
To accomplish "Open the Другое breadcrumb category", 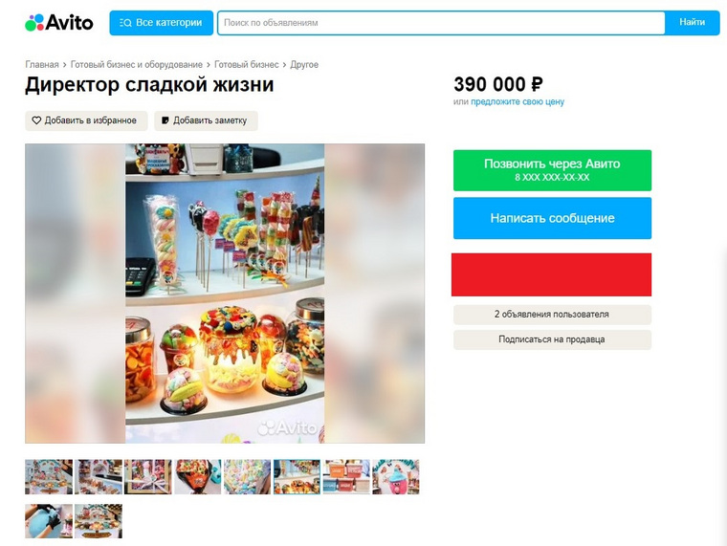I will [x=304, y=64].
